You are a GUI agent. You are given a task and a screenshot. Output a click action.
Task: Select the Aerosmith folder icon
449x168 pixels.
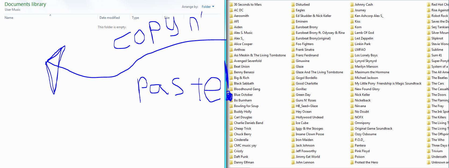click(x=231, y=16)
